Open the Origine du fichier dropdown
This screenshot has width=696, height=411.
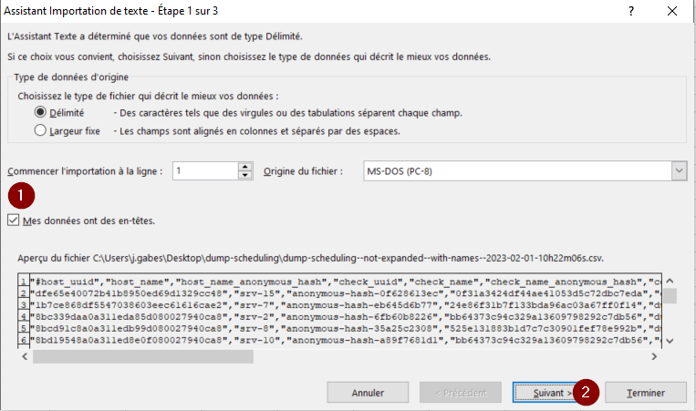tap(679, 171)
